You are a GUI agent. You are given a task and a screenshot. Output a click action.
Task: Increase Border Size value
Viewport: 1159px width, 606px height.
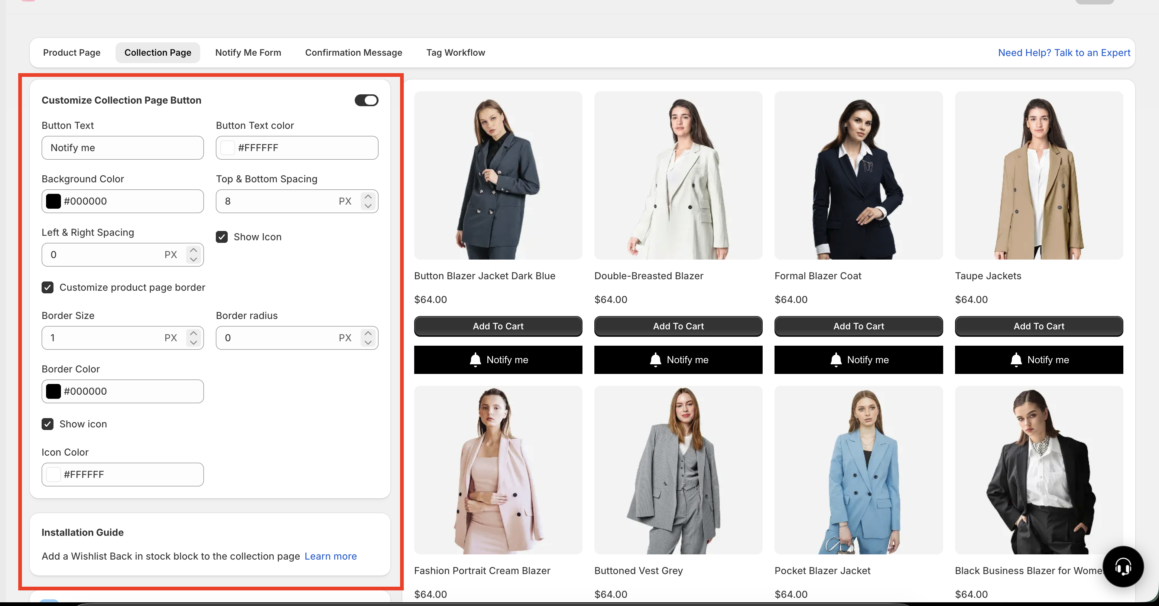pos(194,333)
